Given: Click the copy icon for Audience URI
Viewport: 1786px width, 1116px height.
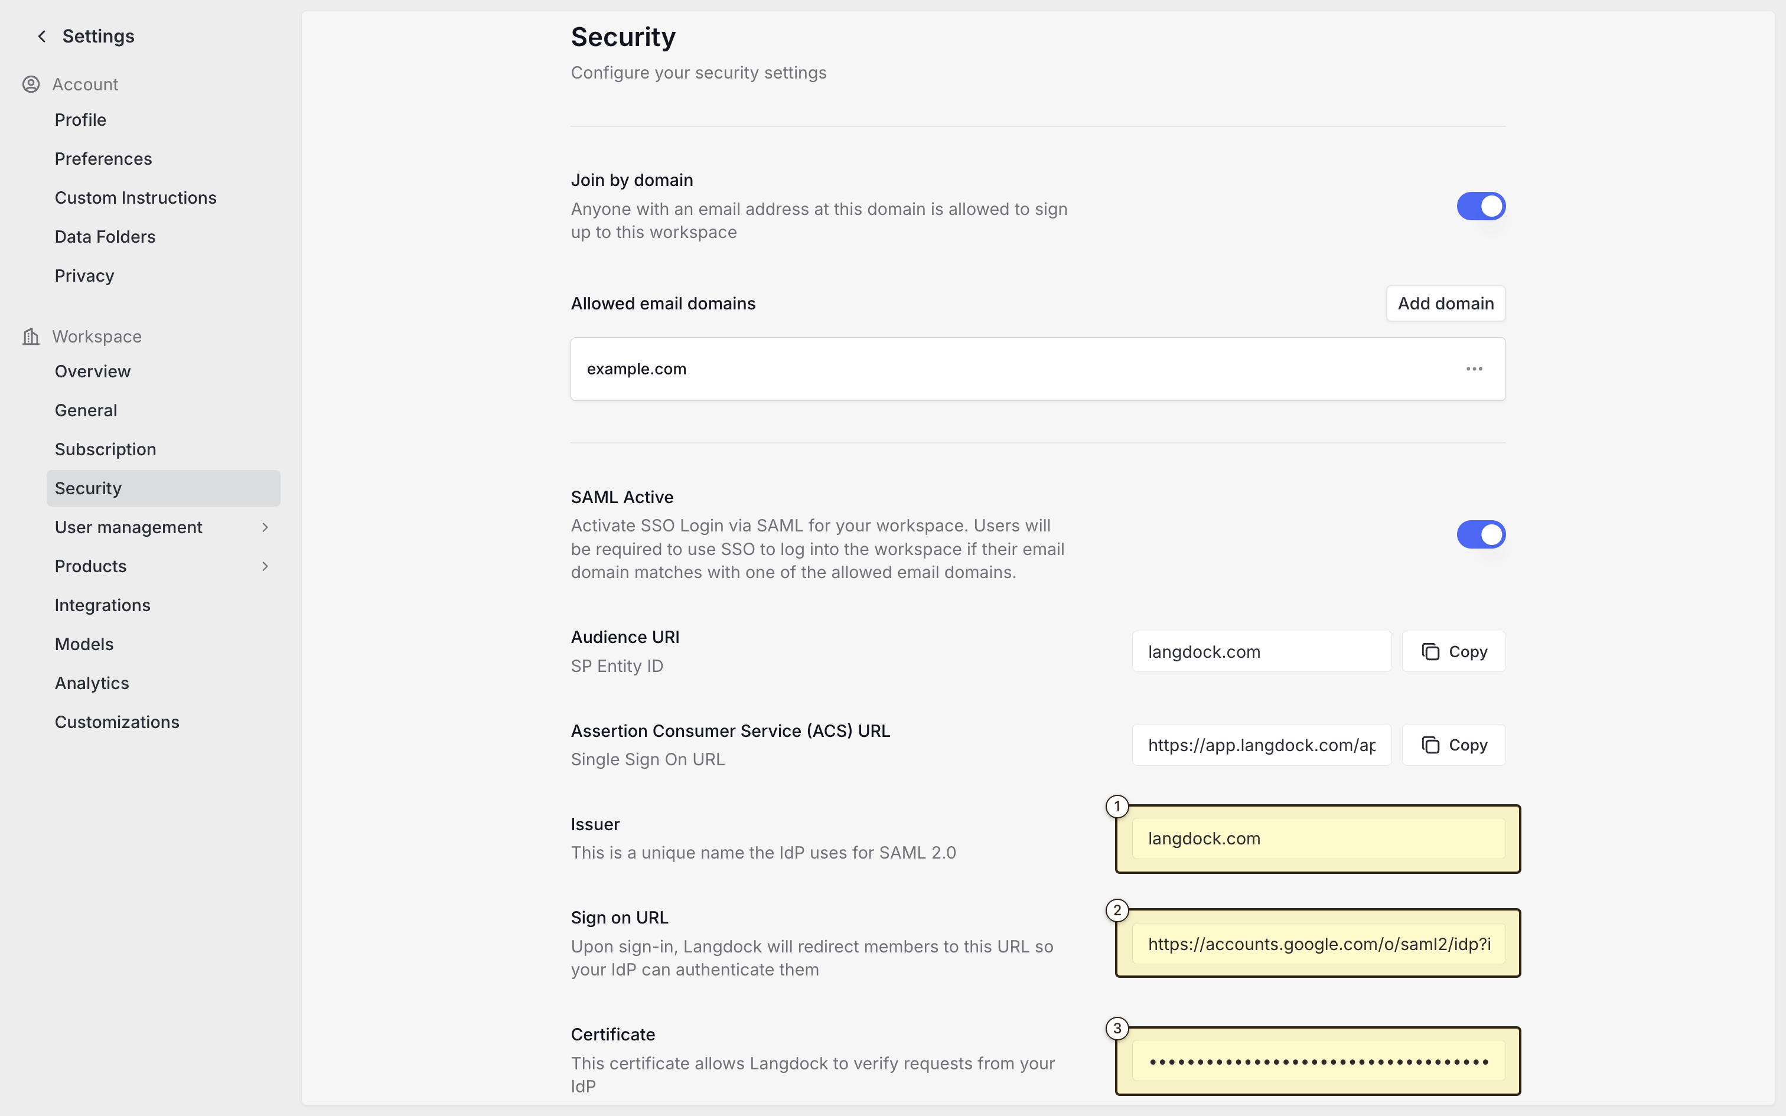Looking at the screenshot, I should (1430, 652).
